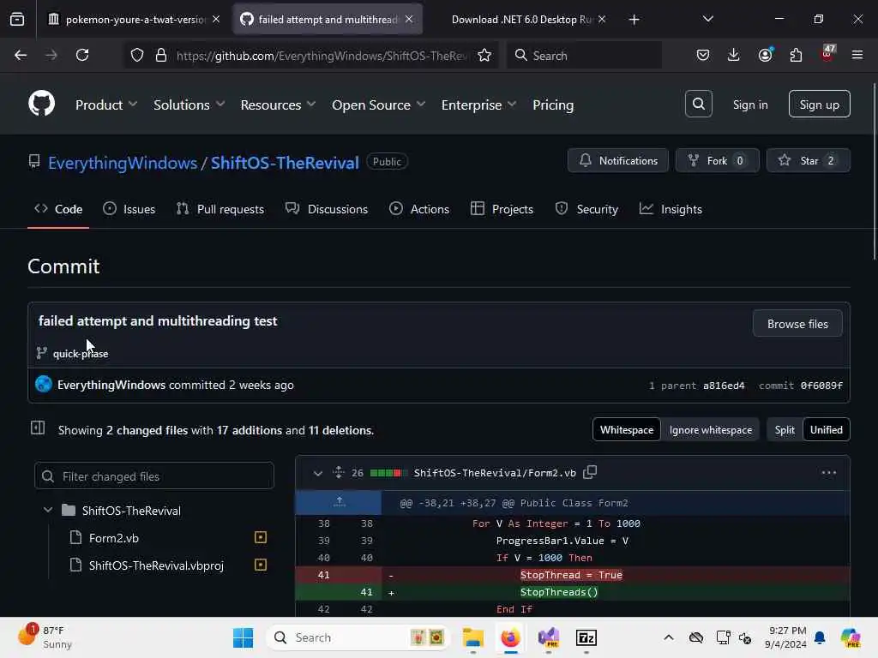Click the bookmark star in address bar
878x658 pixels.
(x=484, y=56)
